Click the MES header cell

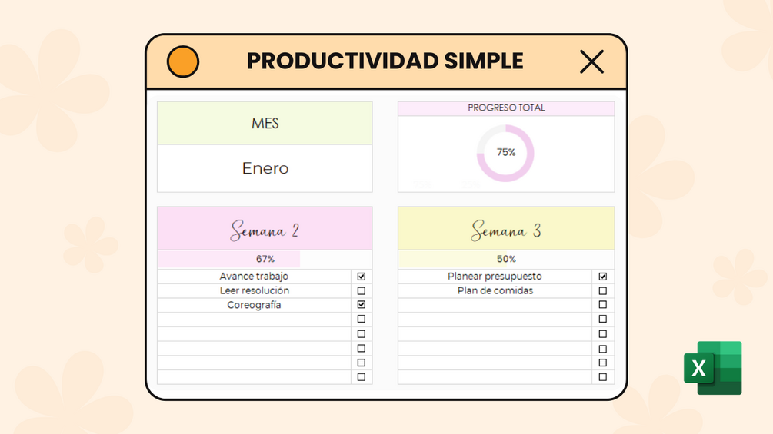pyautogui.click(x=265, y=123)
